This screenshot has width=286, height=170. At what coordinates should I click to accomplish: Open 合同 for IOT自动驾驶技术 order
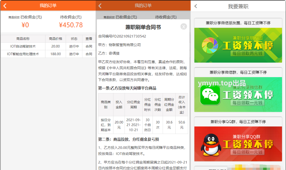click(x=89, y=46)
